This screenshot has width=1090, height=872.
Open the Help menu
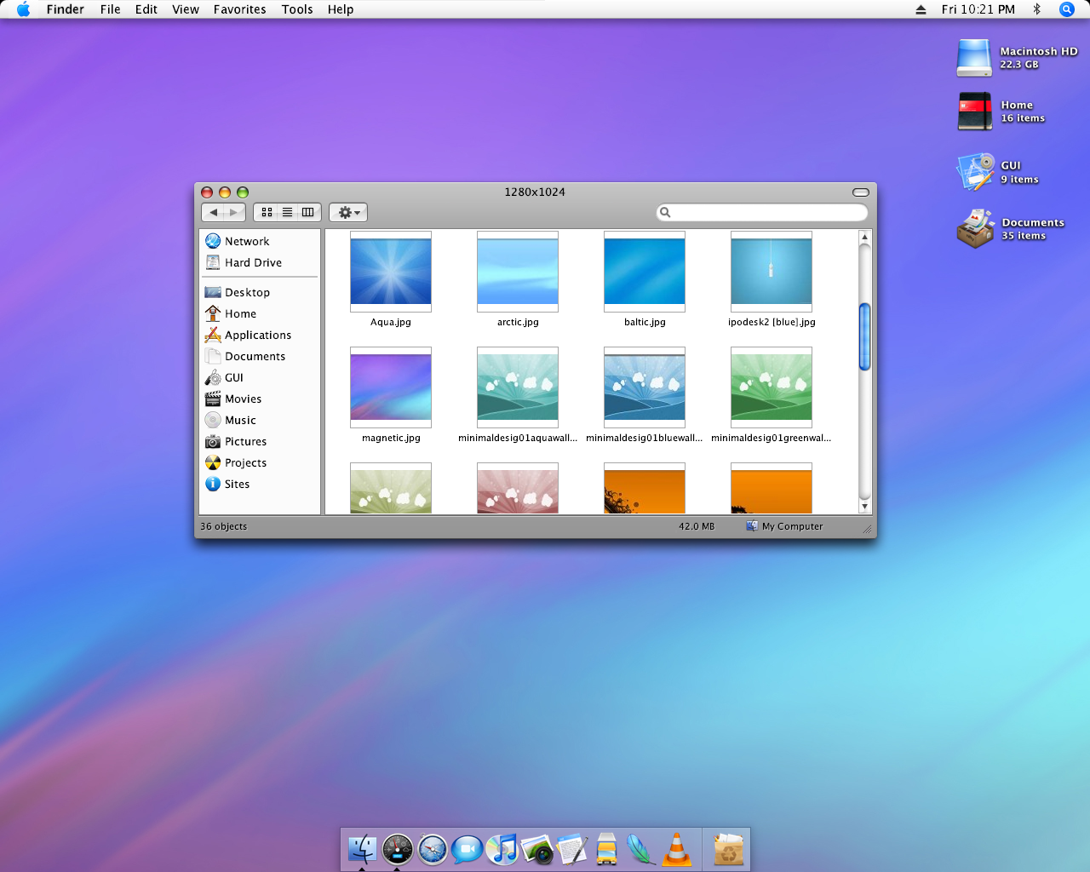tap(341, 9)
